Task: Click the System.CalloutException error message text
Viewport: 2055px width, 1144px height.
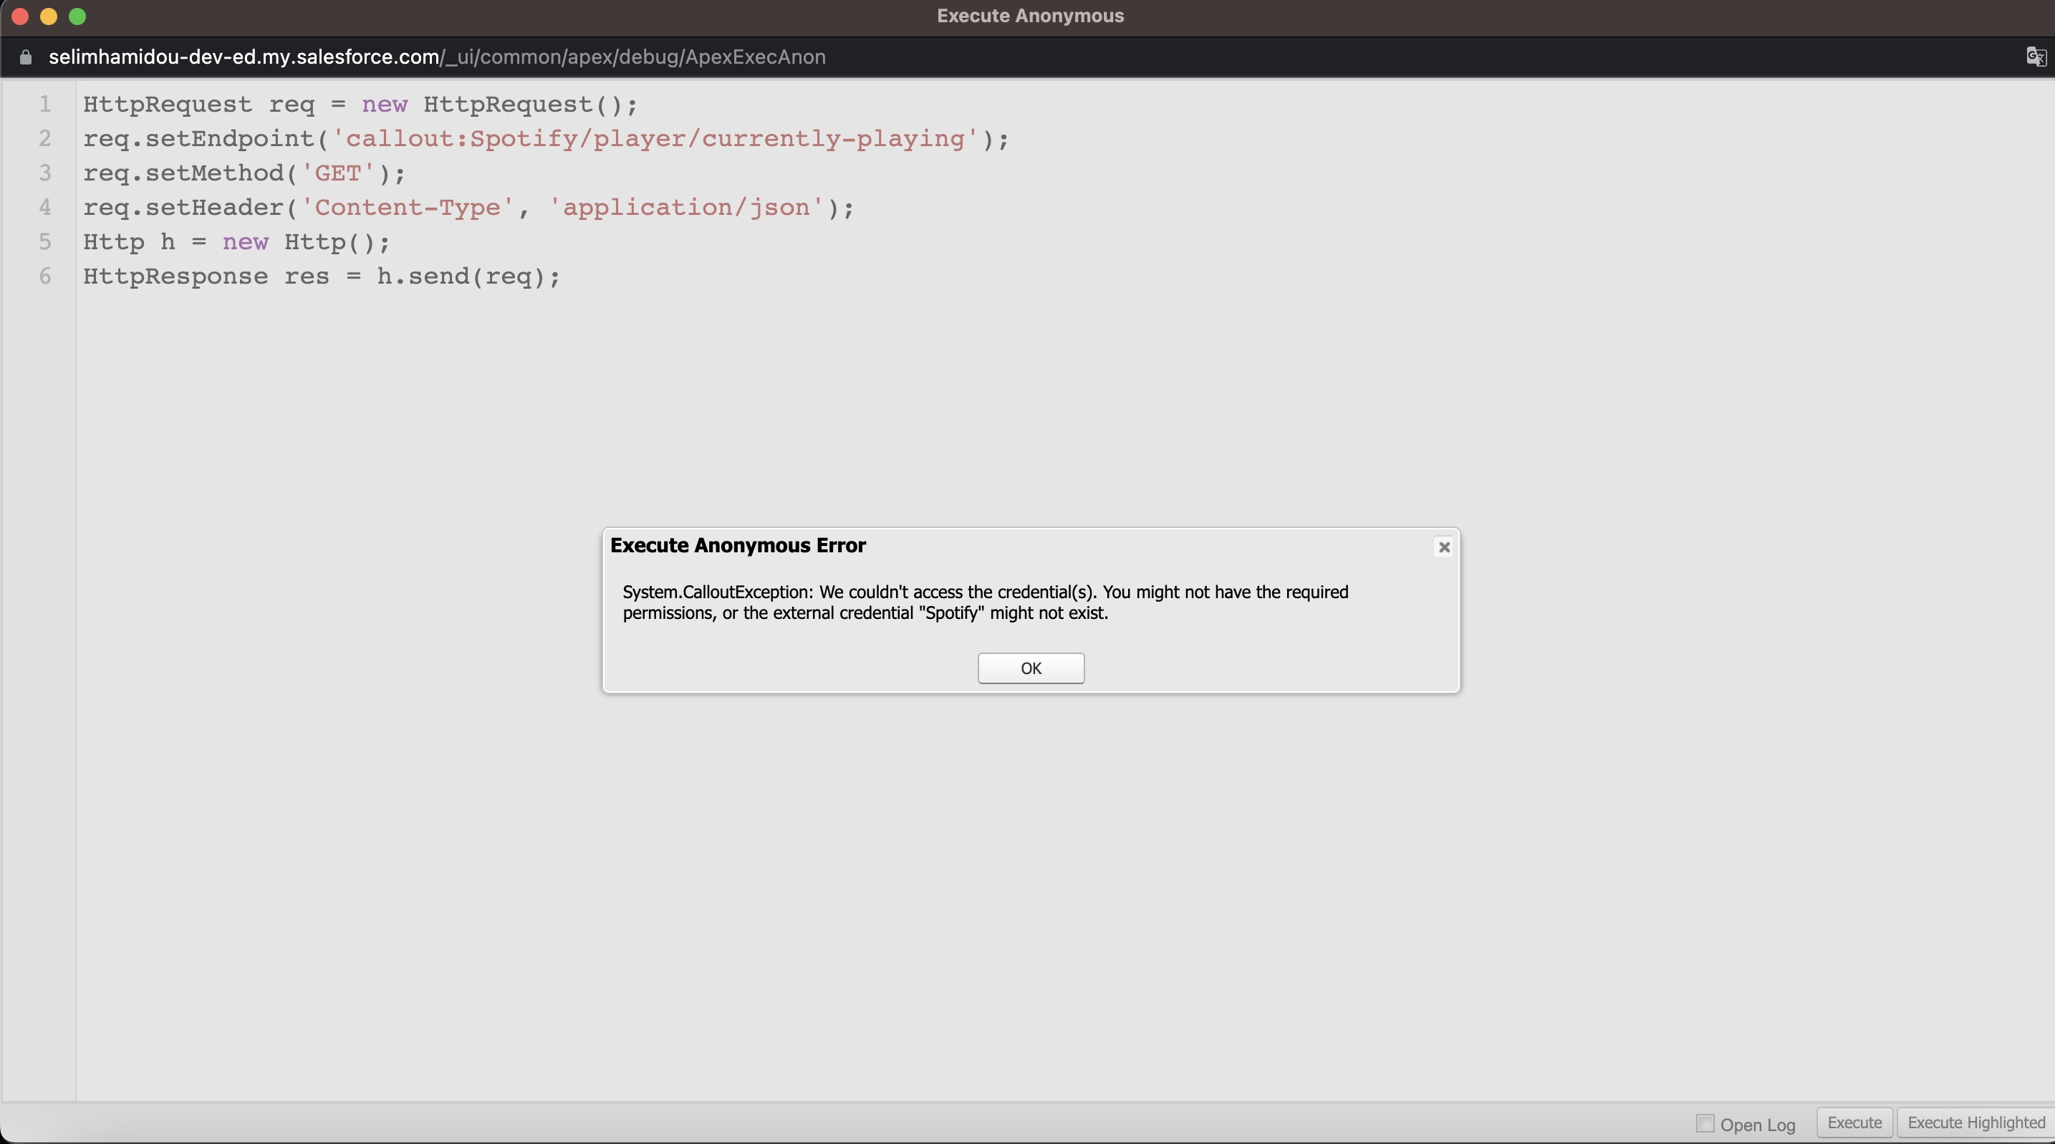Action: [985, 602]
